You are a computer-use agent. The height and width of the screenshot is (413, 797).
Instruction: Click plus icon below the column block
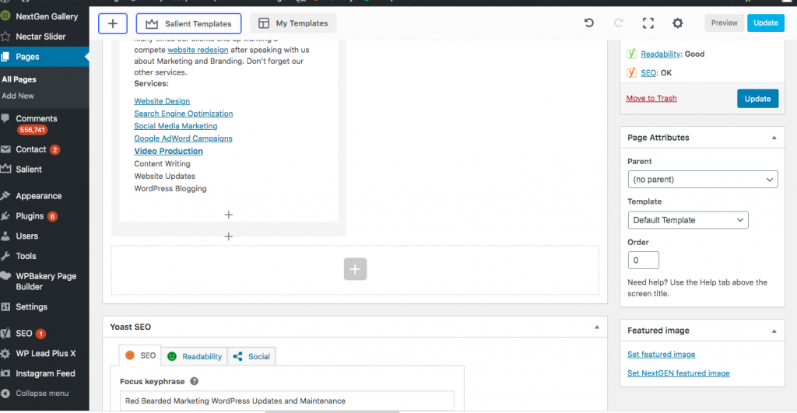point(229,236)
